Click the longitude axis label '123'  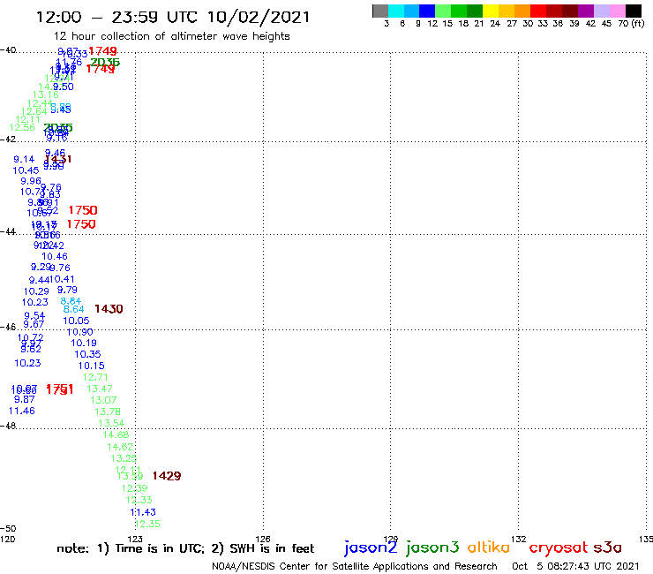135,539
